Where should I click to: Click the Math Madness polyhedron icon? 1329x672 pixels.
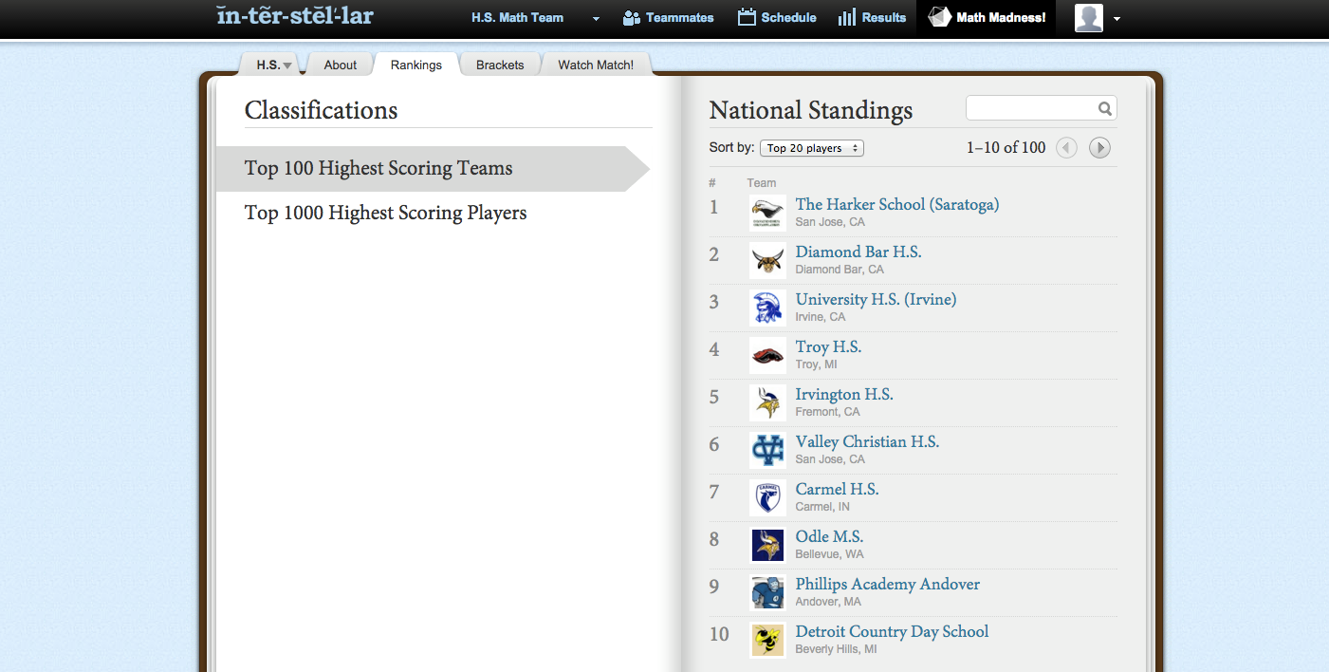point(939,17)
